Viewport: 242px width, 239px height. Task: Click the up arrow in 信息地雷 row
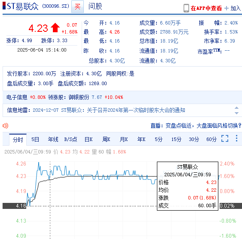click(236, 108)
